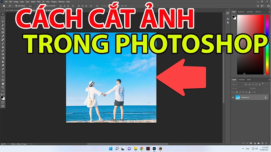The image size is (271, 152).
Task: Open the File menu
Action: click(x=6, y=2)
